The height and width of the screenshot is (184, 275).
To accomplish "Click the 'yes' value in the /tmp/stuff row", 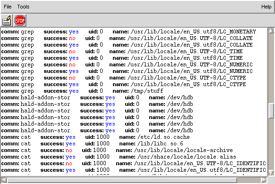I will 74,91.
